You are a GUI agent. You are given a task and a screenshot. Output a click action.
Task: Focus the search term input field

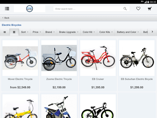pyautogui.click(x=89, y=9)
